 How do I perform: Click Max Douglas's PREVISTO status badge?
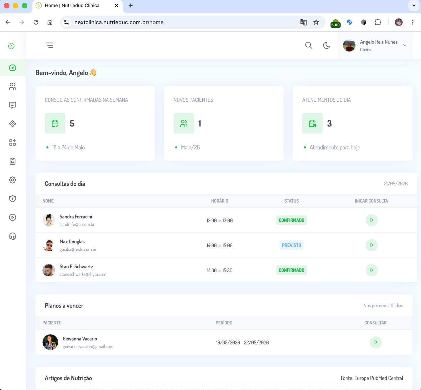(291, 245)
